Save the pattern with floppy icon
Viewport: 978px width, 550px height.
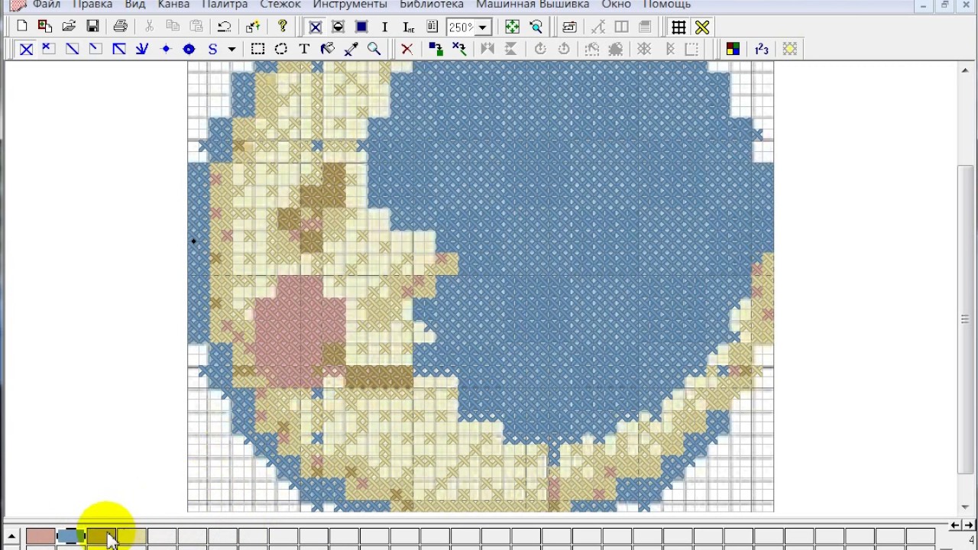[x=92, y=27]
